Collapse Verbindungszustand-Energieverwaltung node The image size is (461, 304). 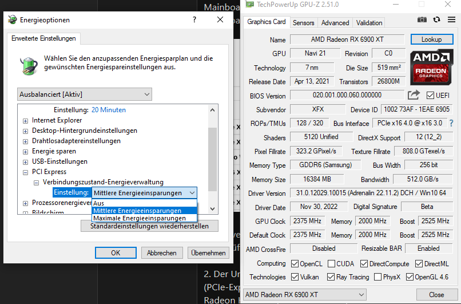[36, 183]
